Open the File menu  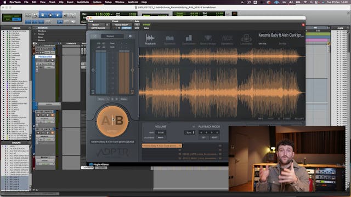pos(26,2)
